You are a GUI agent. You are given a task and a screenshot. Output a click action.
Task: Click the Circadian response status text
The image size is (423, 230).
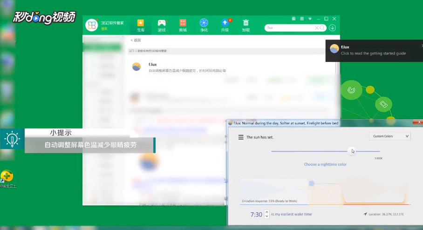tap(269, 201)
